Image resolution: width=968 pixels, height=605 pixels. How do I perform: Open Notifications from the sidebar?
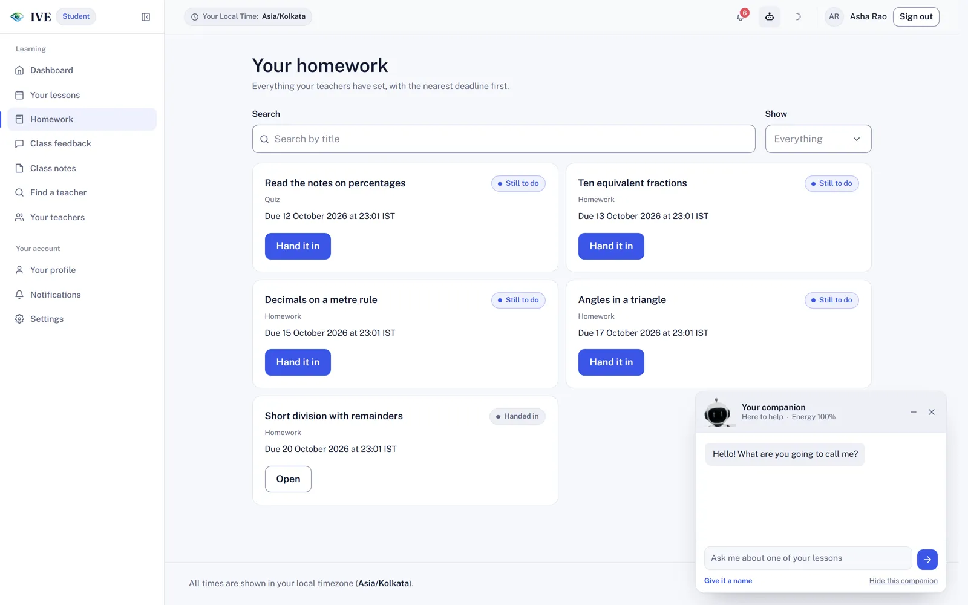pos(82,295)
